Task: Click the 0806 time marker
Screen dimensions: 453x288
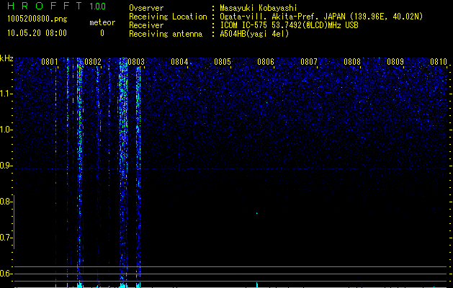Action: (x=266, y=62)
